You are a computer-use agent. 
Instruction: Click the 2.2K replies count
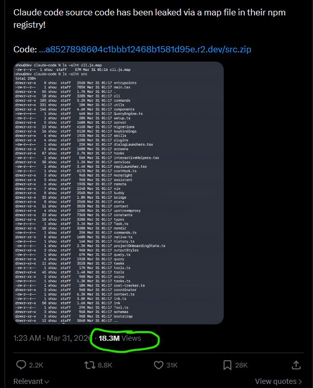tap(36, 365)
